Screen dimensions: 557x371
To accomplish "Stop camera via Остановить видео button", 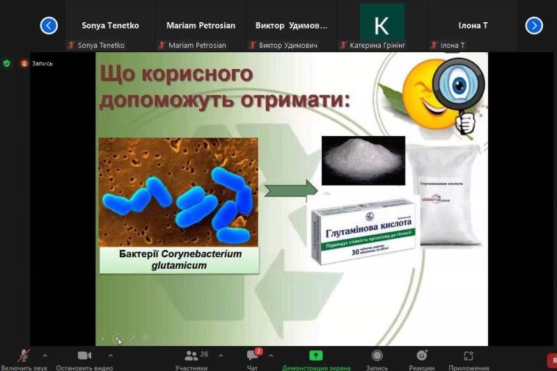I will [x=84, y=360].
